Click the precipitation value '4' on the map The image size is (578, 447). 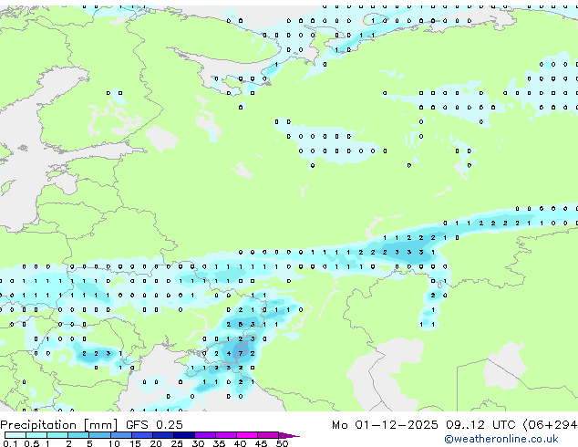(x=229, y=353)
